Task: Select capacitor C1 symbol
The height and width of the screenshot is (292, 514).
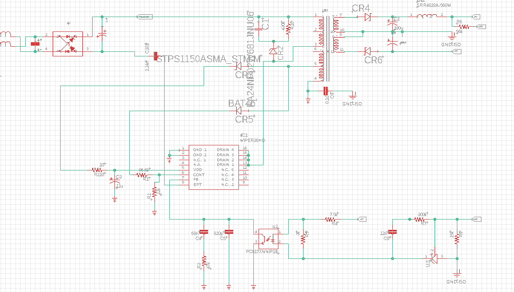Action: [x=259, y=29]
